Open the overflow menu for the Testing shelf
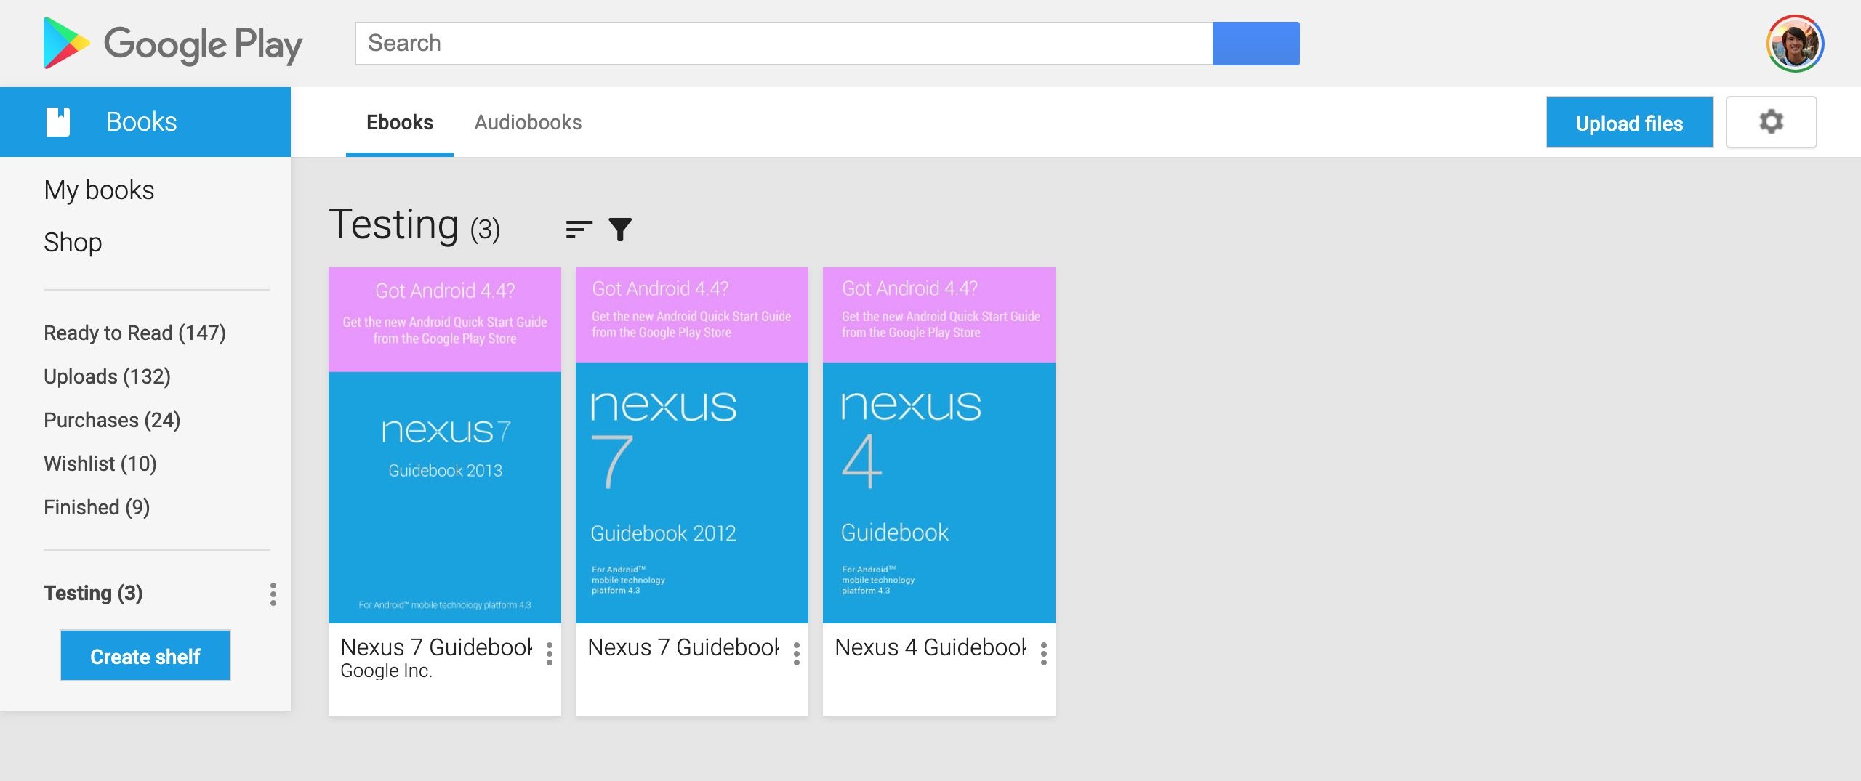Image resolution: width=1861 pixels, height=781 pixels. (273, 594)
